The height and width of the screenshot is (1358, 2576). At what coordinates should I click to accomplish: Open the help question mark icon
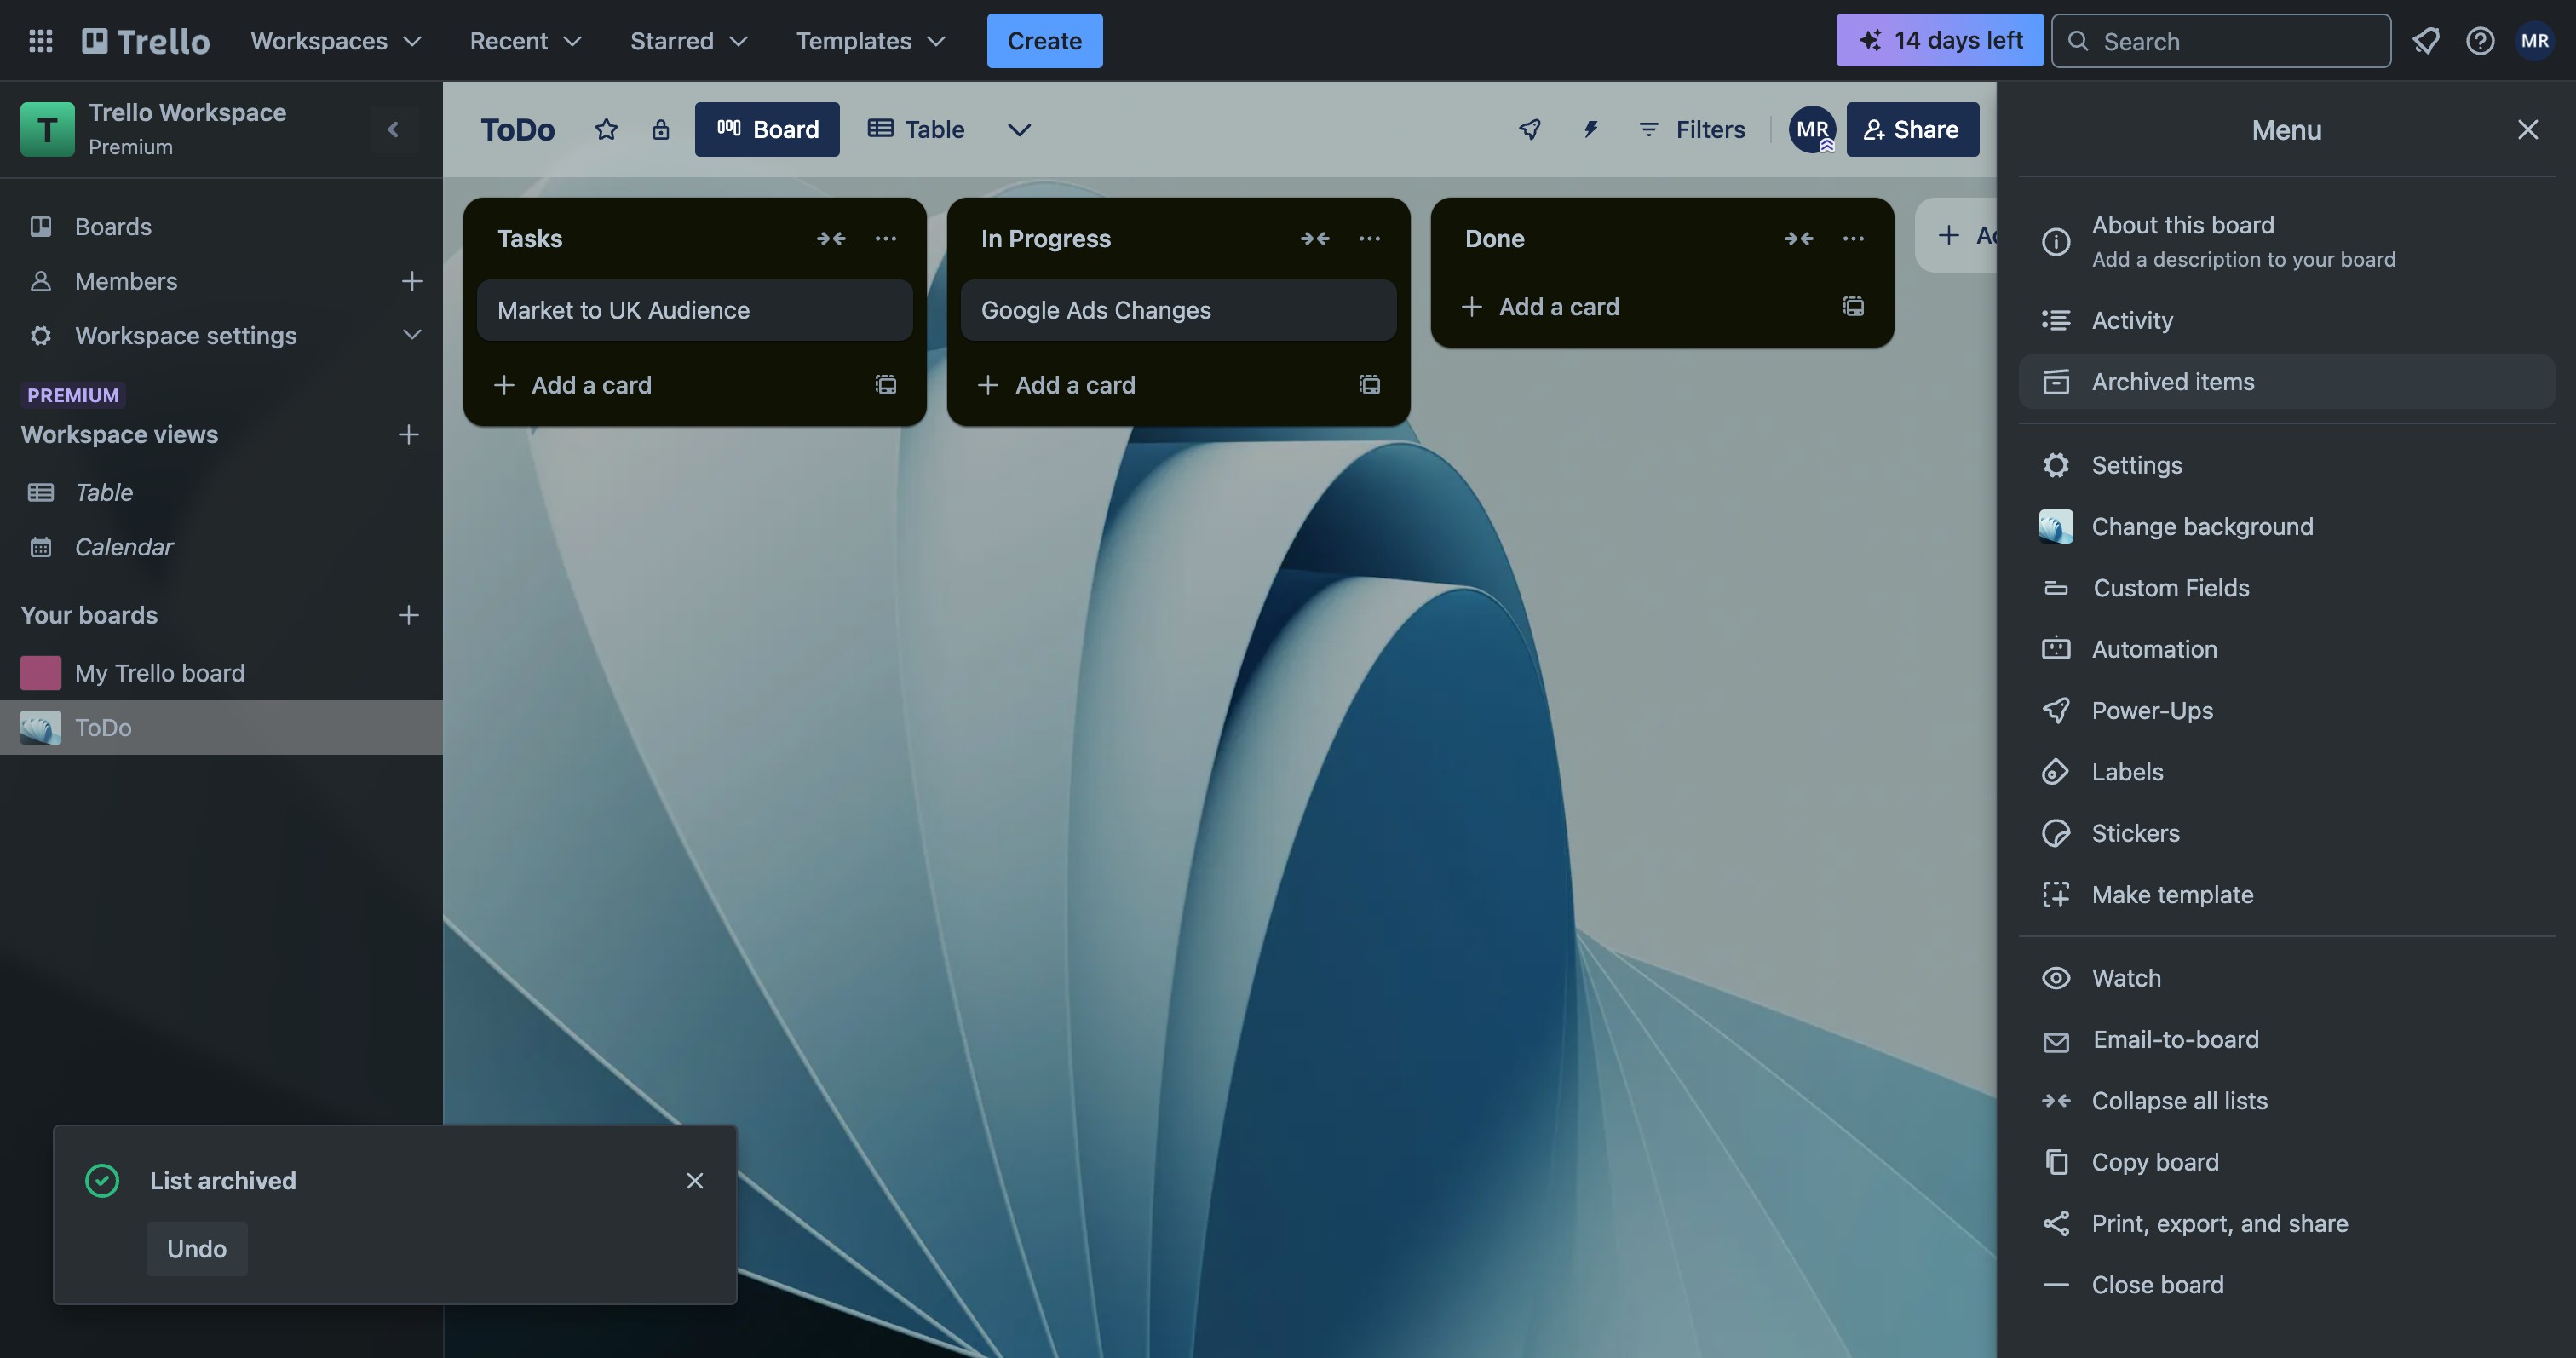click(2480, 41)
